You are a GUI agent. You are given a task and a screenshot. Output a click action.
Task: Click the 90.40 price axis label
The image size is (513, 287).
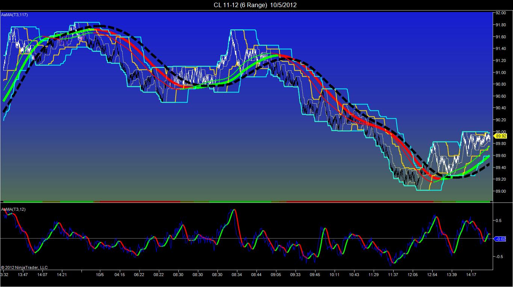(x=500, y=108)
